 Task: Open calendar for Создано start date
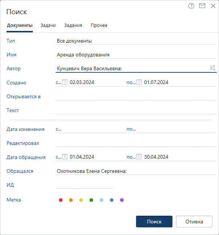pyautogui.click(x=65, y=82)
